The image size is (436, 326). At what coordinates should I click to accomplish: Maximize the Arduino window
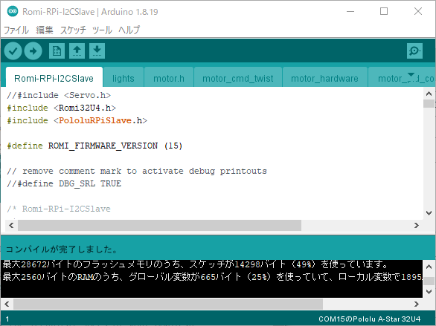(384, 11)
